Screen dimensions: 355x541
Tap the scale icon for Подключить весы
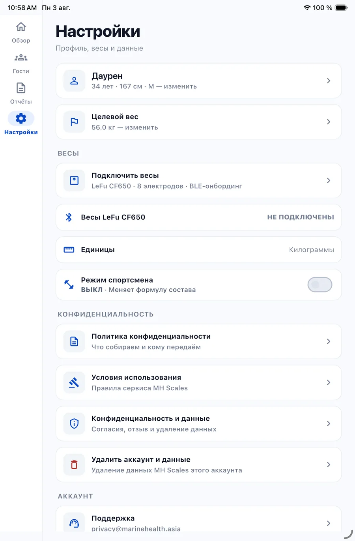74,180
